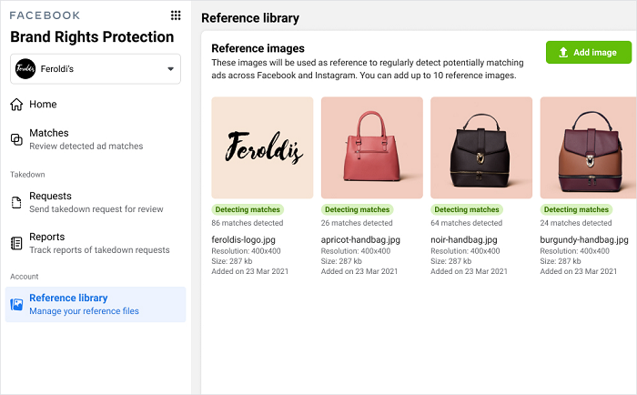
Task: Open Requests takedown section
Action: click(x=50, y=196)
